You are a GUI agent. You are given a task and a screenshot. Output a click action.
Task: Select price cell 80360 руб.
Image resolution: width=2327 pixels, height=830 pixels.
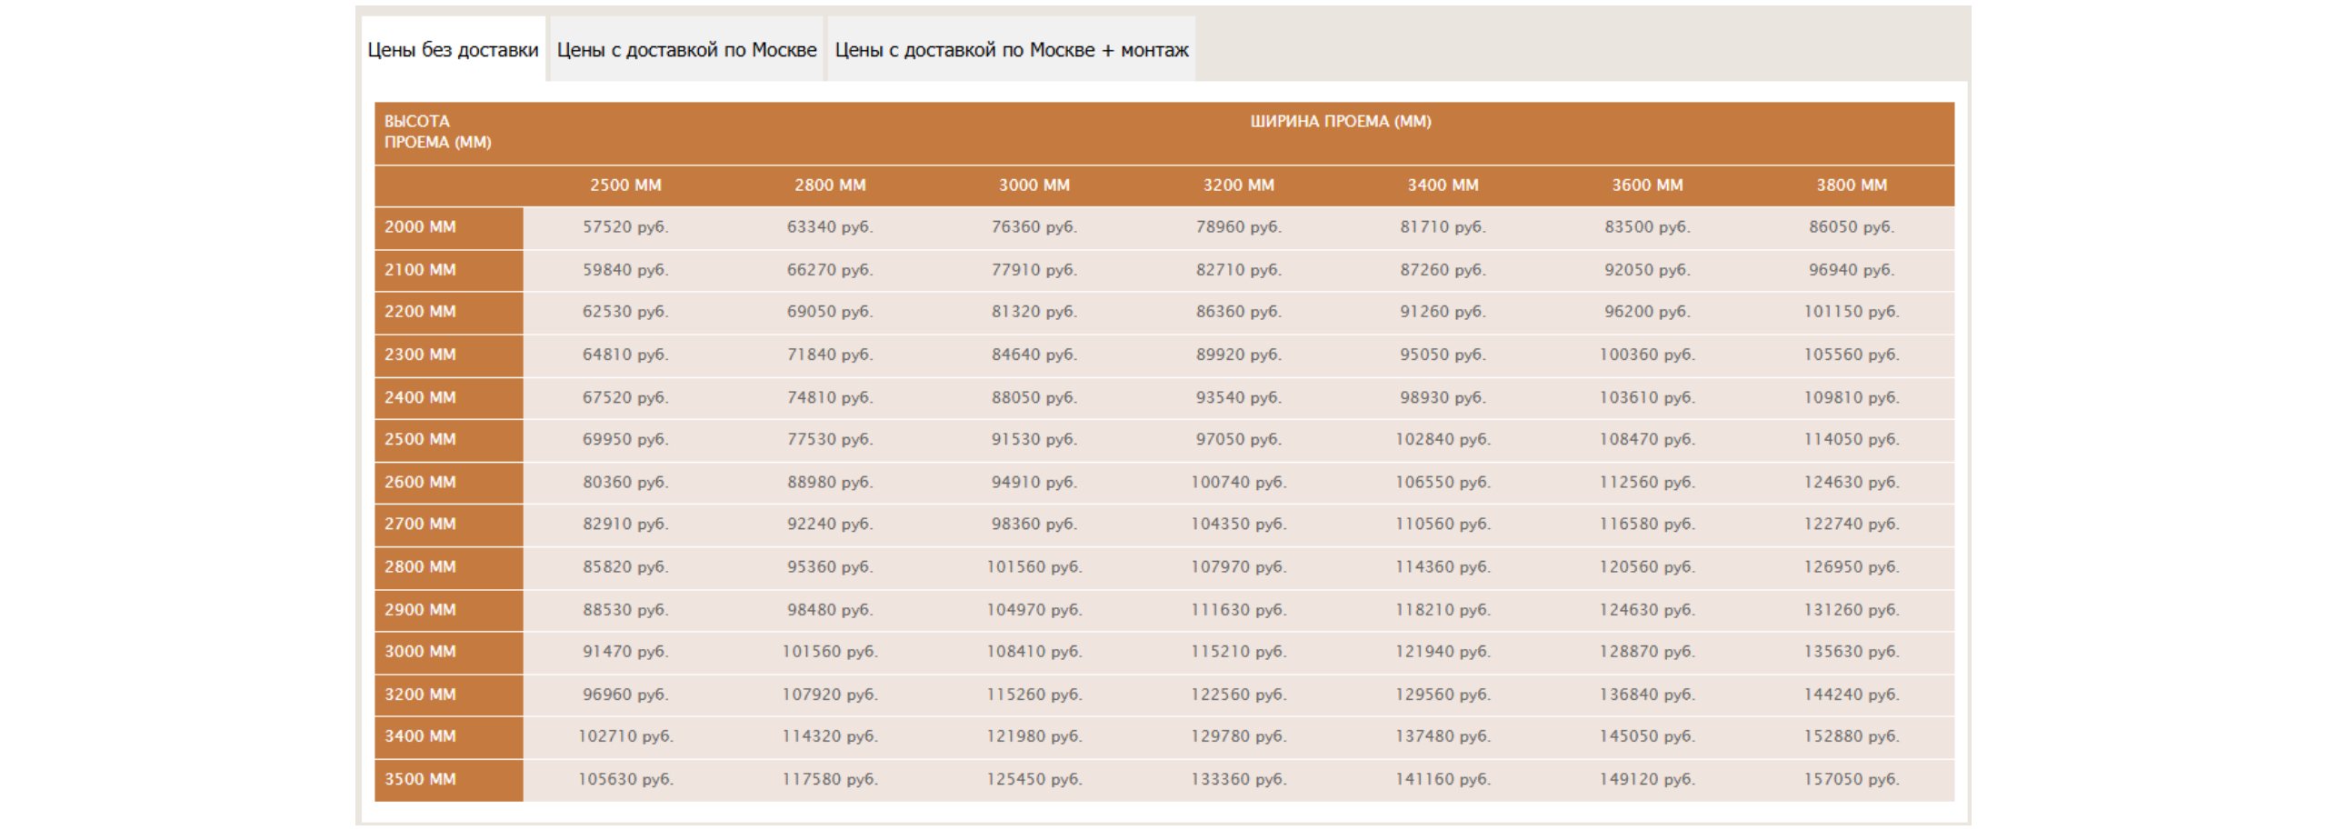625,482
